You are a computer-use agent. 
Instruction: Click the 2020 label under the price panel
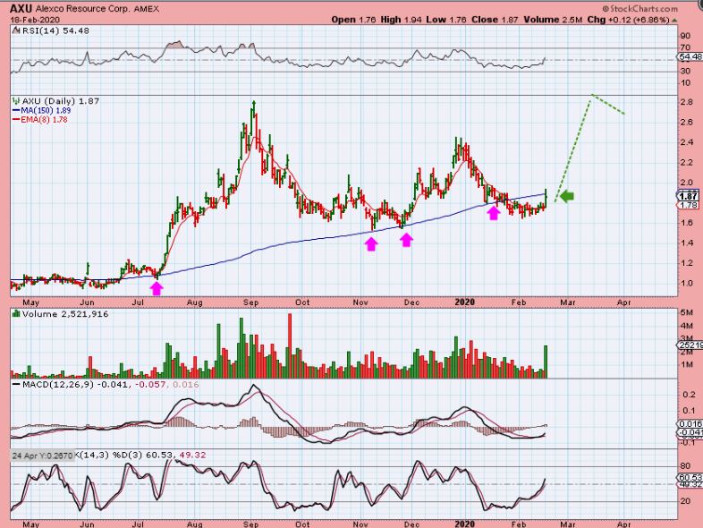click(464, 302)
